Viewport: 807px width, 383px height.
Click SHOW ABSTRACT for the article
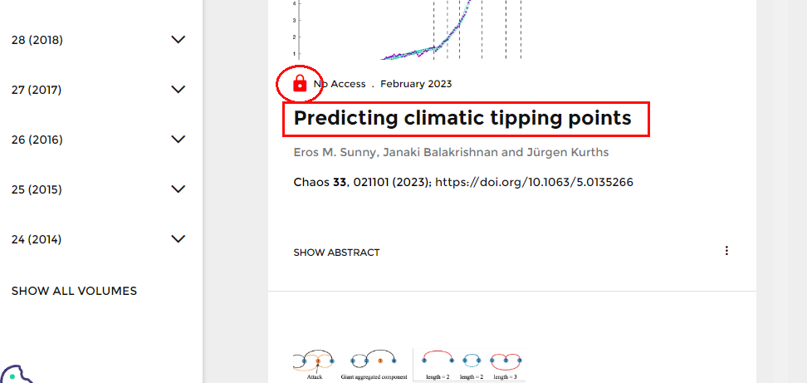336,253
